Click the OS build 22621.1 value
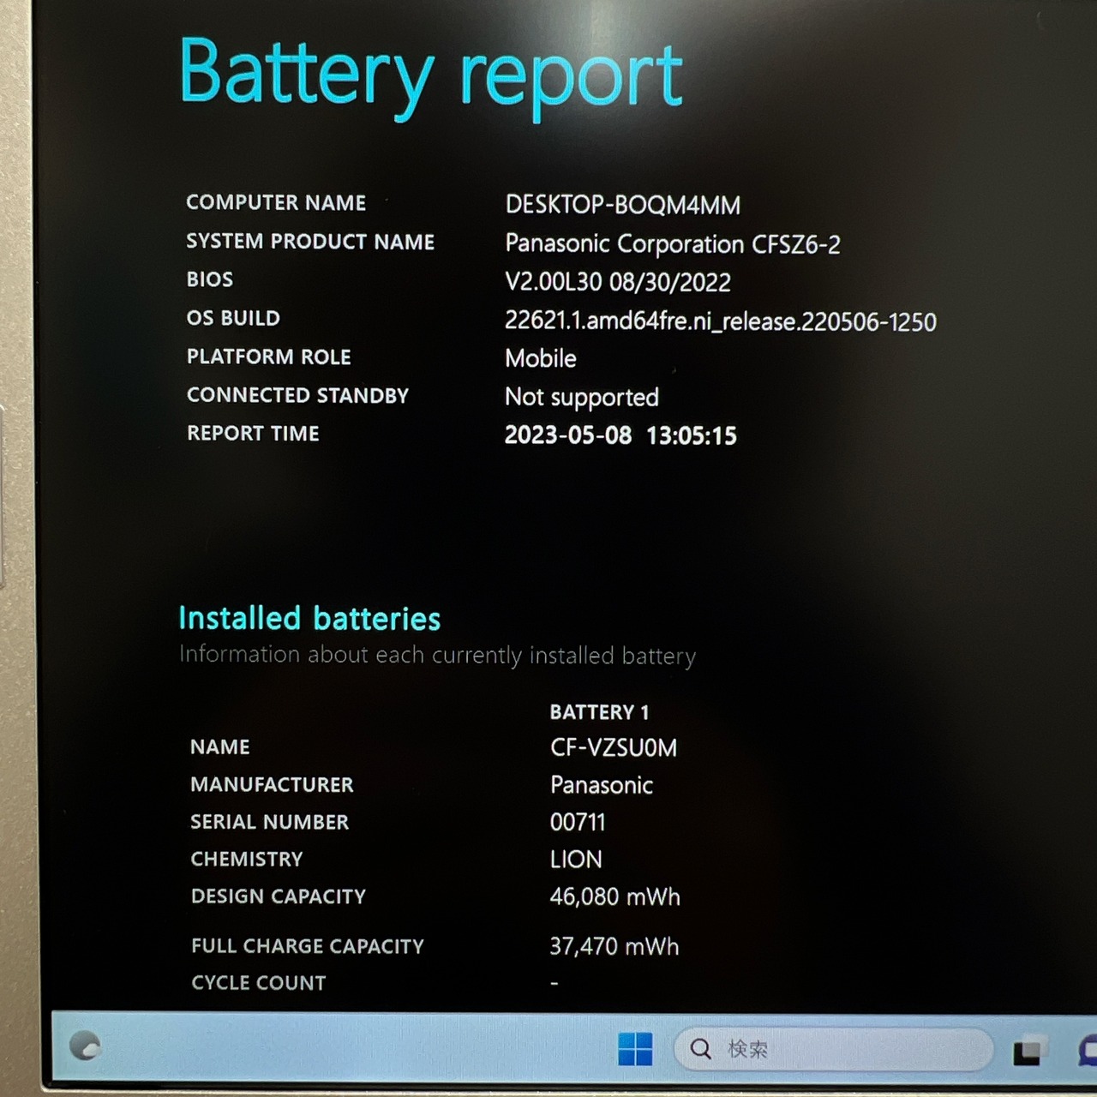This screenshot has width=1097, height=1097. pyautogui.click(x=720, y=321)
